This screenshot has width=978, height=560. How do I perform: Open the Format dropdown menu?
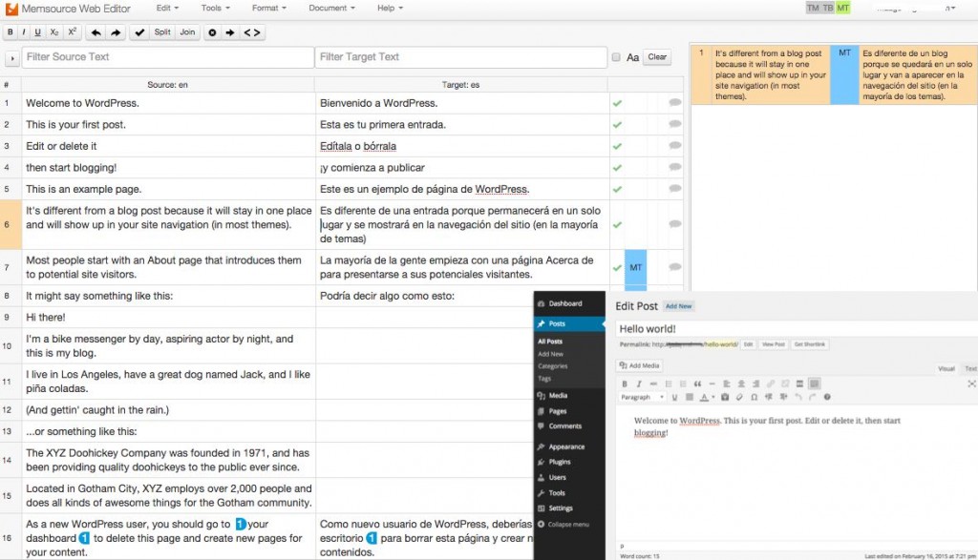tap(268, 8)
